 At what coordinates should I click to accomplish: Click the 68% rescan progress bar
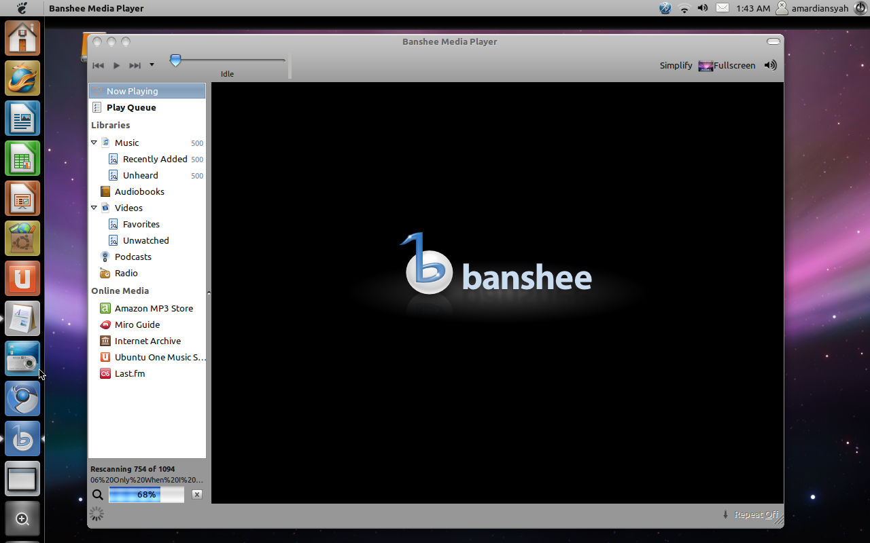coord(146,495)
